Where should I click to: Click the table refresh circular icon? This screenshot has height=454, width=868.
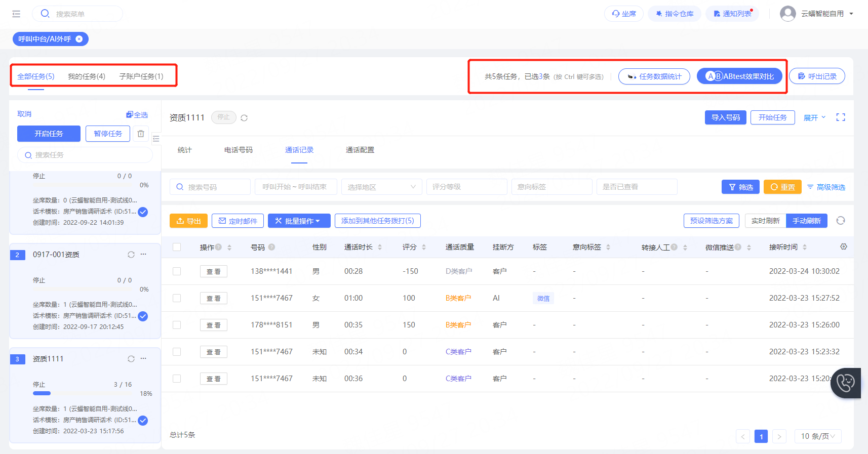point(841,220)
